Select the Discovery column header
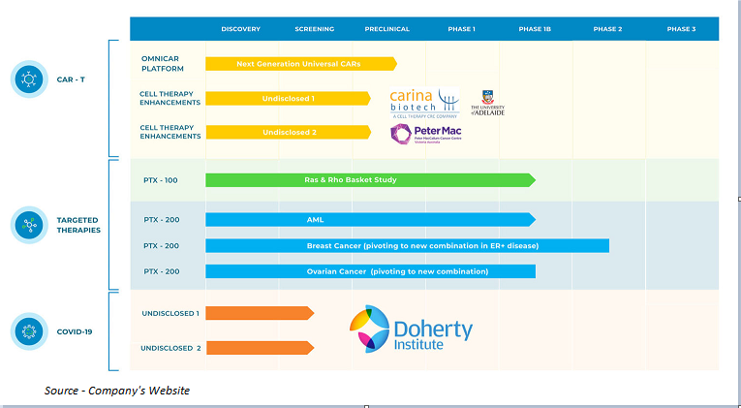Screen dimensions: 741x408 coord(240,29)
